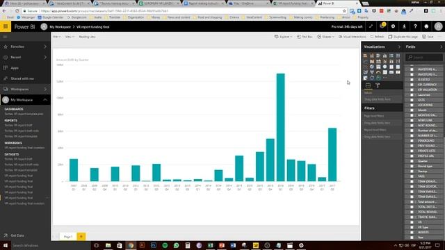
Task: Click Visual Interactions in the toolbar
Action: point(353,37)
